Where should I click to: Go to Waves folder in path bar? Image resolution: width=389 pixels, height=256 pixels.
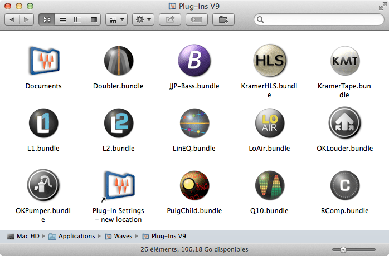click(x=123, y=236)
